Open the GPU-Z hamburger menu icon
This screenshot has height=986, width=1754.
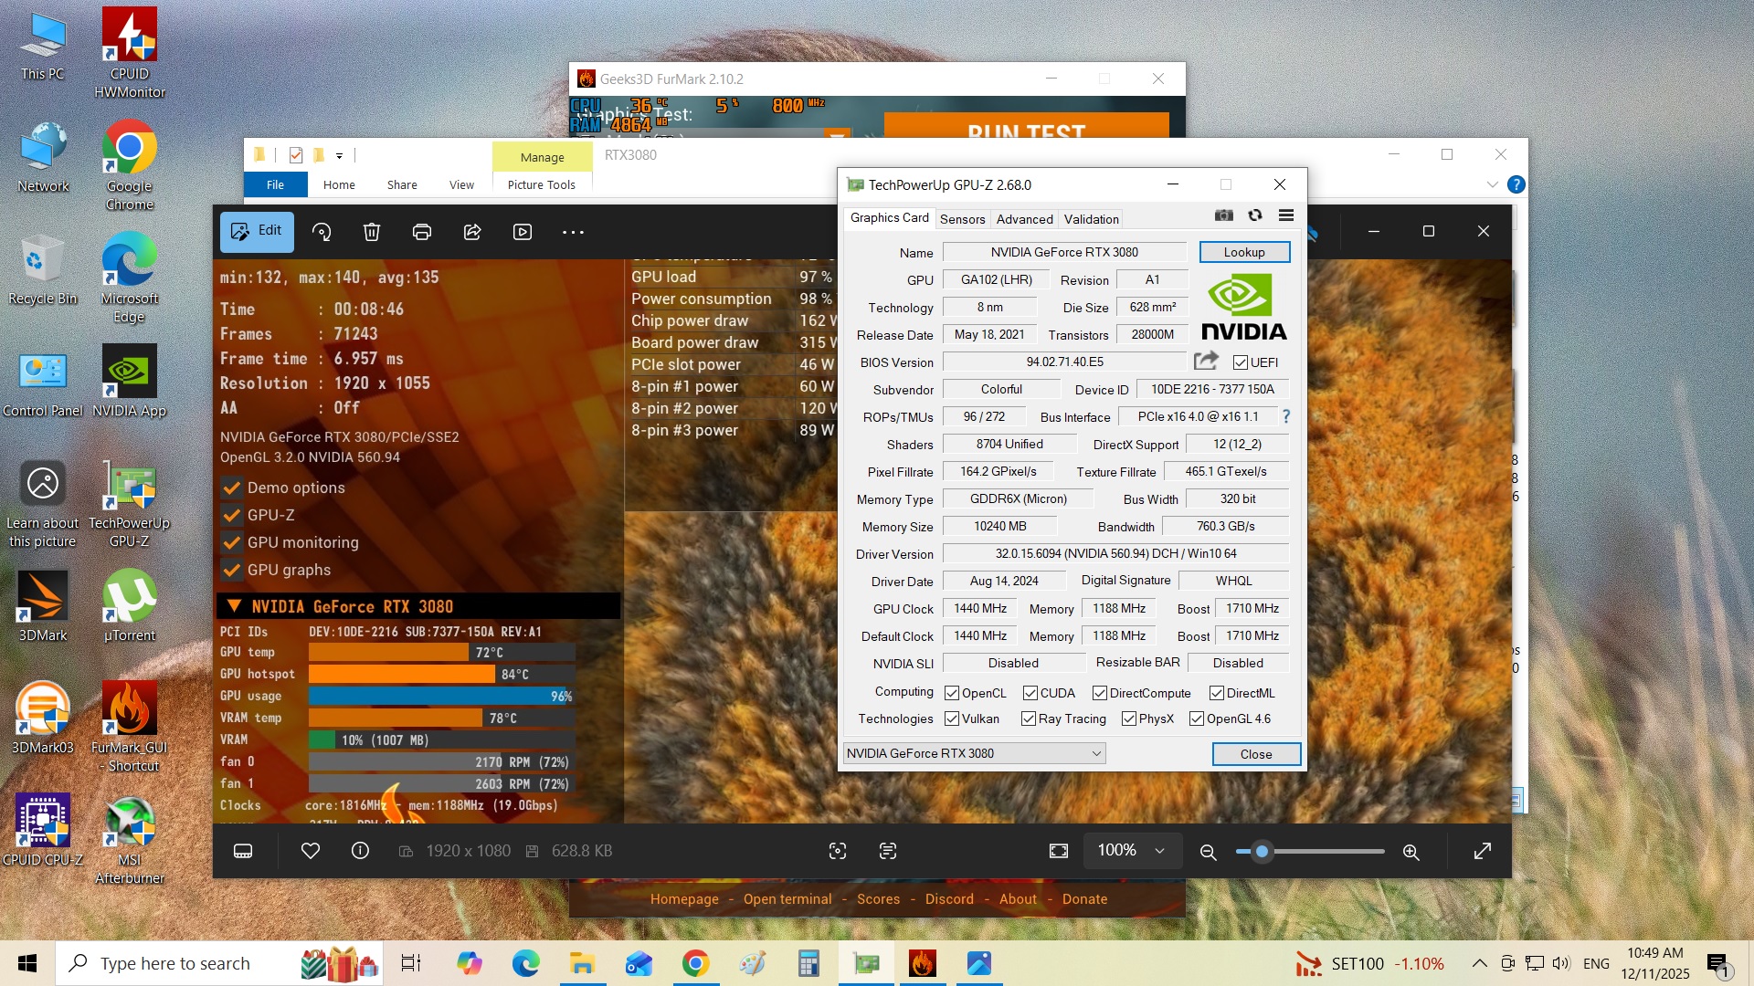click(x=1286, y=215)
